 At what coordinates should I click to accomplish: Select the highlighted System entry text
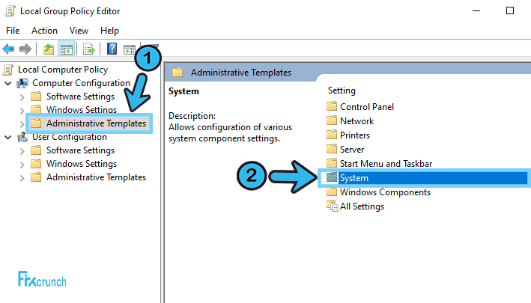click(x=354, y=178)
